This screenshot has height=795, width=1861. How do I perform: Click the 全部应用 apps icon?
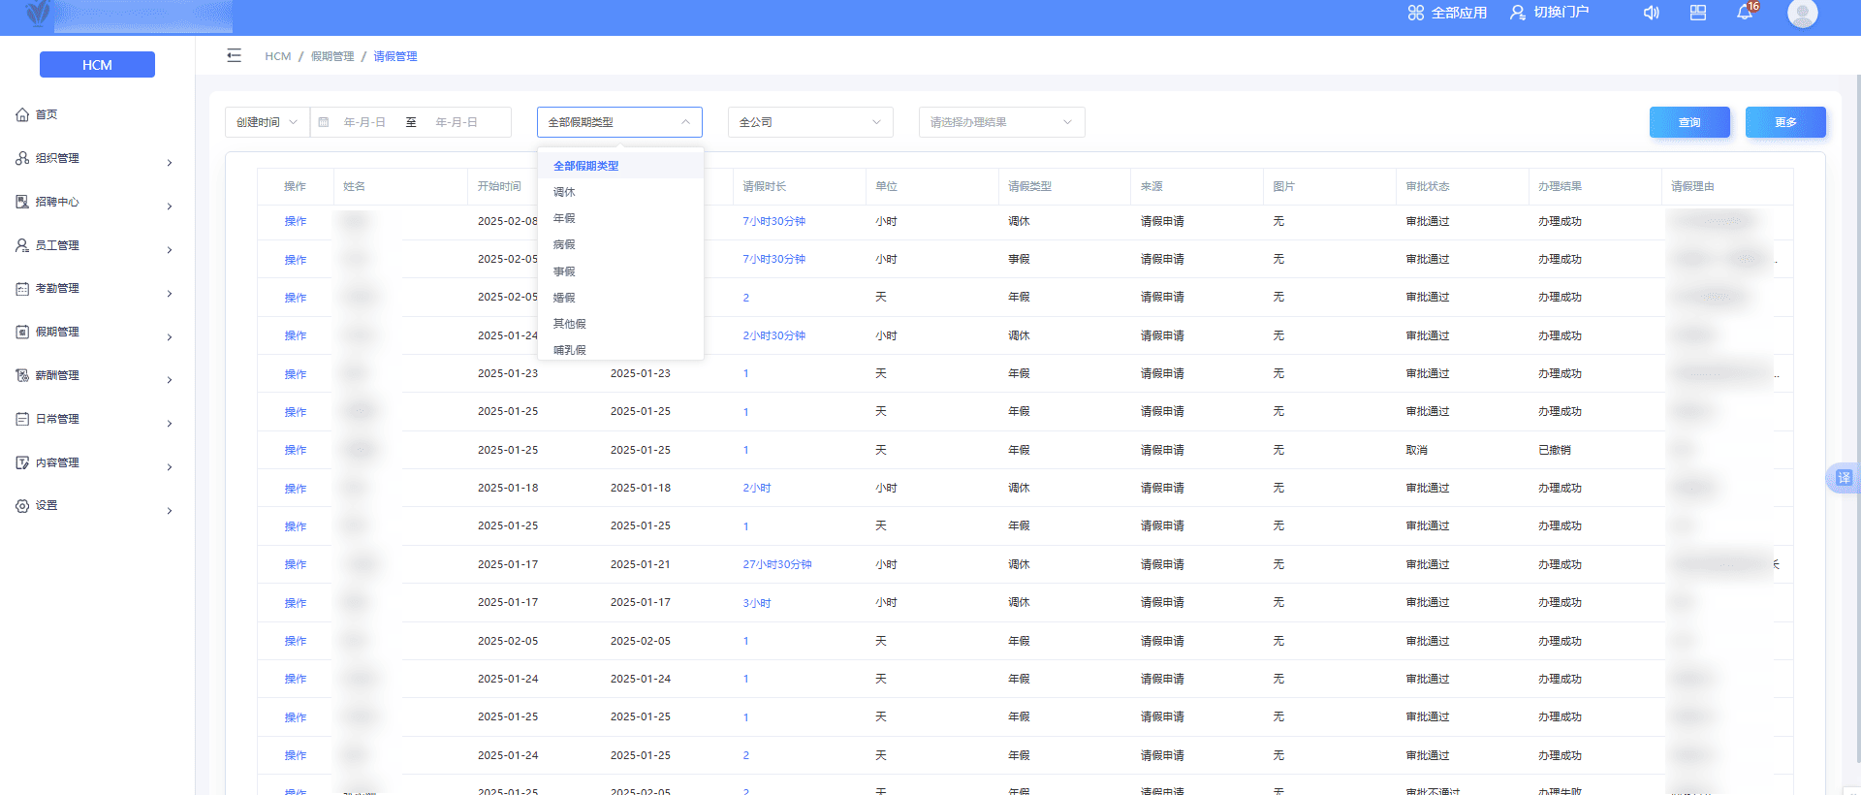coord(1416,13)
